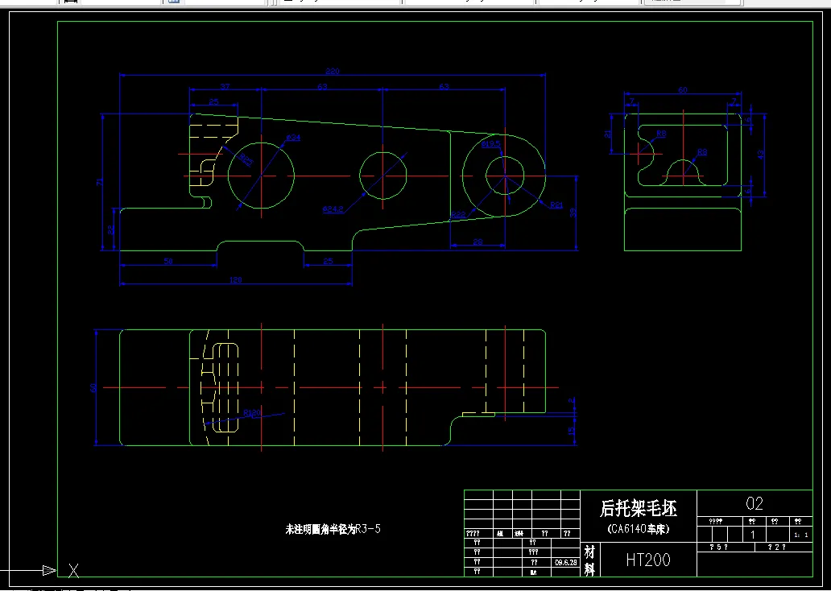Select the R21 radius label
The width and height of the screenshot is (831, 591).
pyautogui.click(x=556, y=205)
